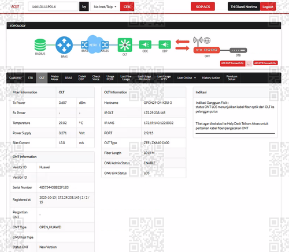289x252 pixels.
Task: Click the ACS ONT Connectivity button
Action: [x=232, y=63]
